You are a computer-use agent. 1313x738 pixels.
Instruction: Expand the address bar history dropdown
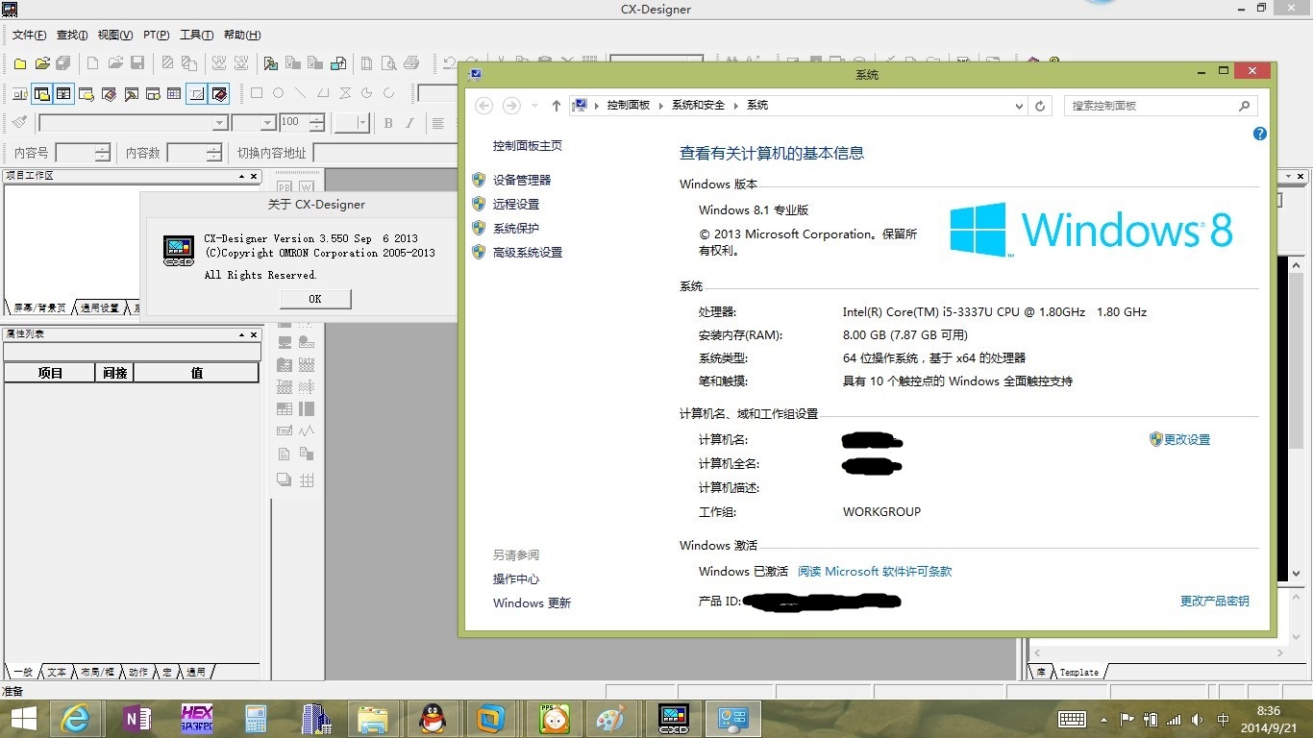1020,106
